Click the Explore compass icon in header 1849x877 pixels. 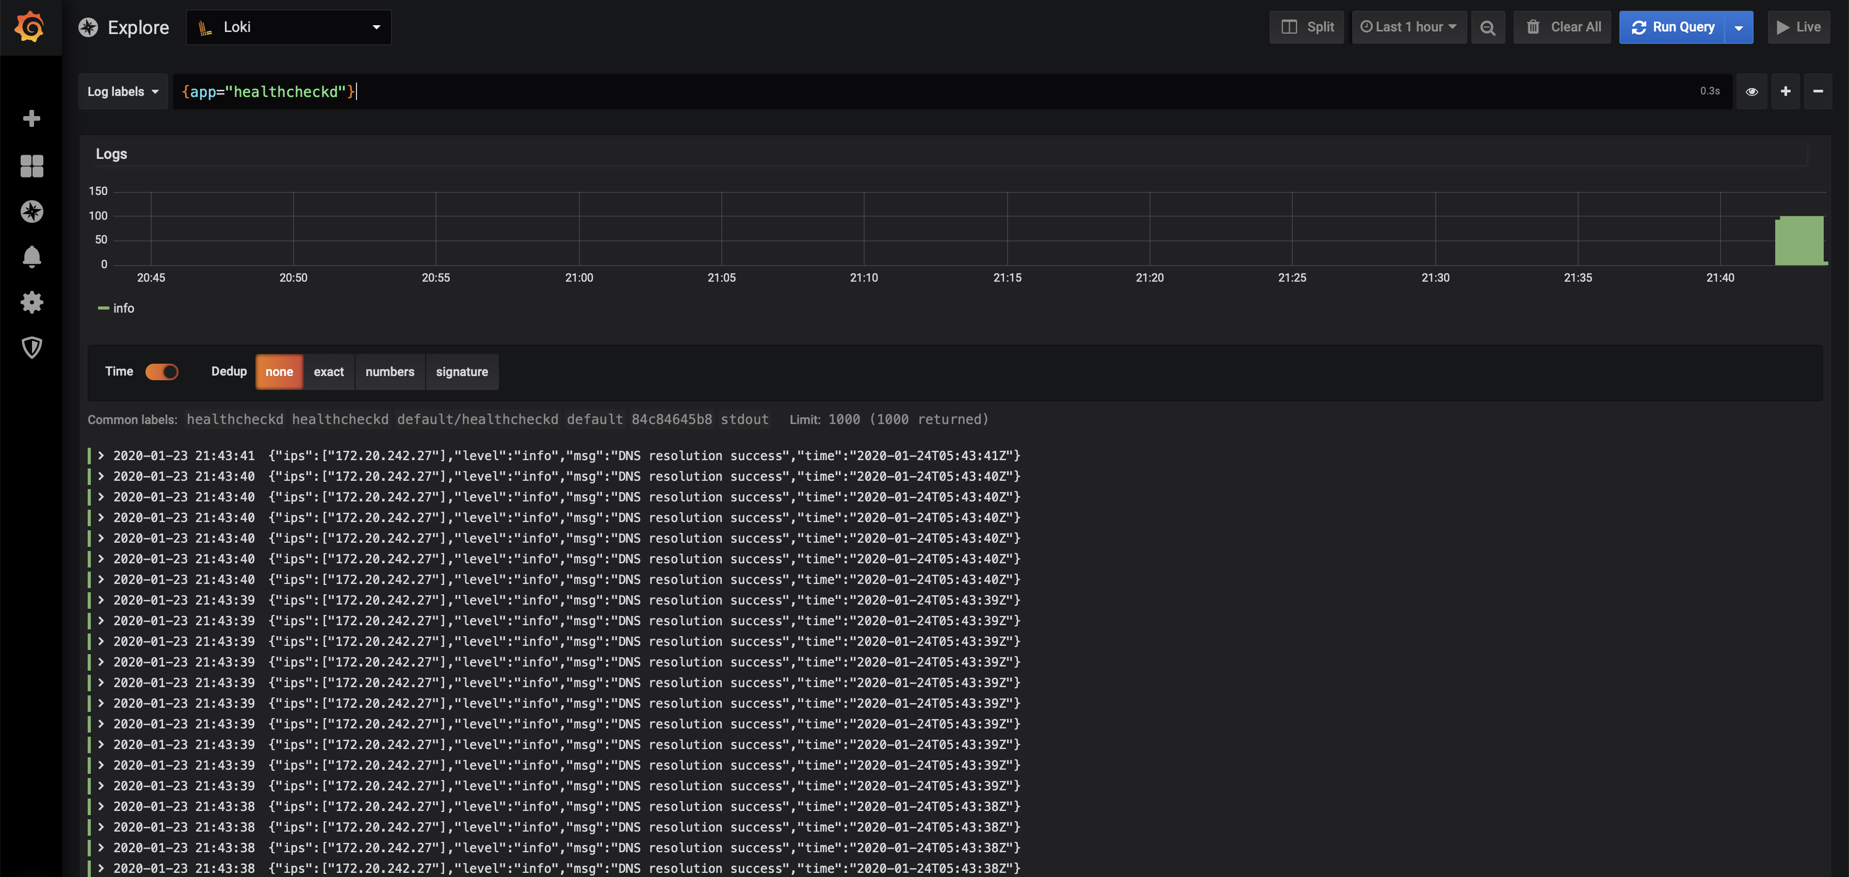[88, 27]
